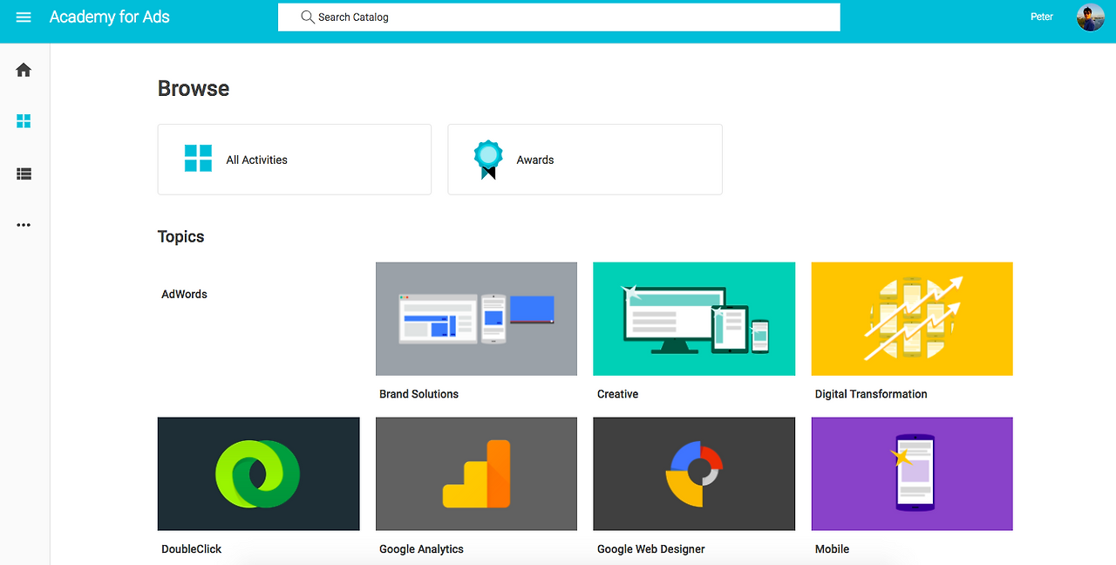This screenshot has width=1116, height=565.
Task: Click the Awards ribbon badge icon
Action: click(488, 160)
